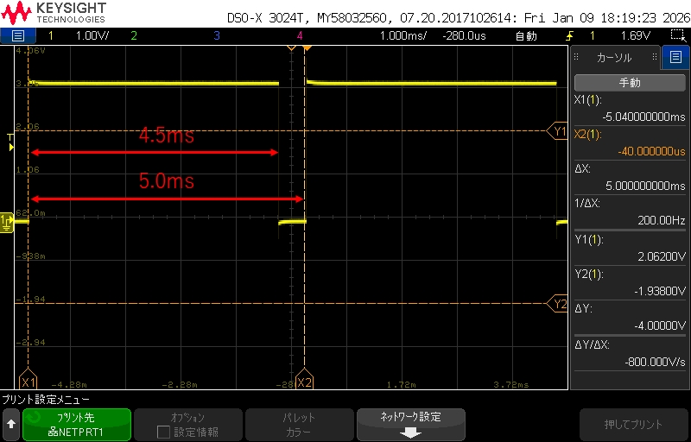Expand the ネットワーク設定 submenu
The image size is (691, 442).
[410, 425]
